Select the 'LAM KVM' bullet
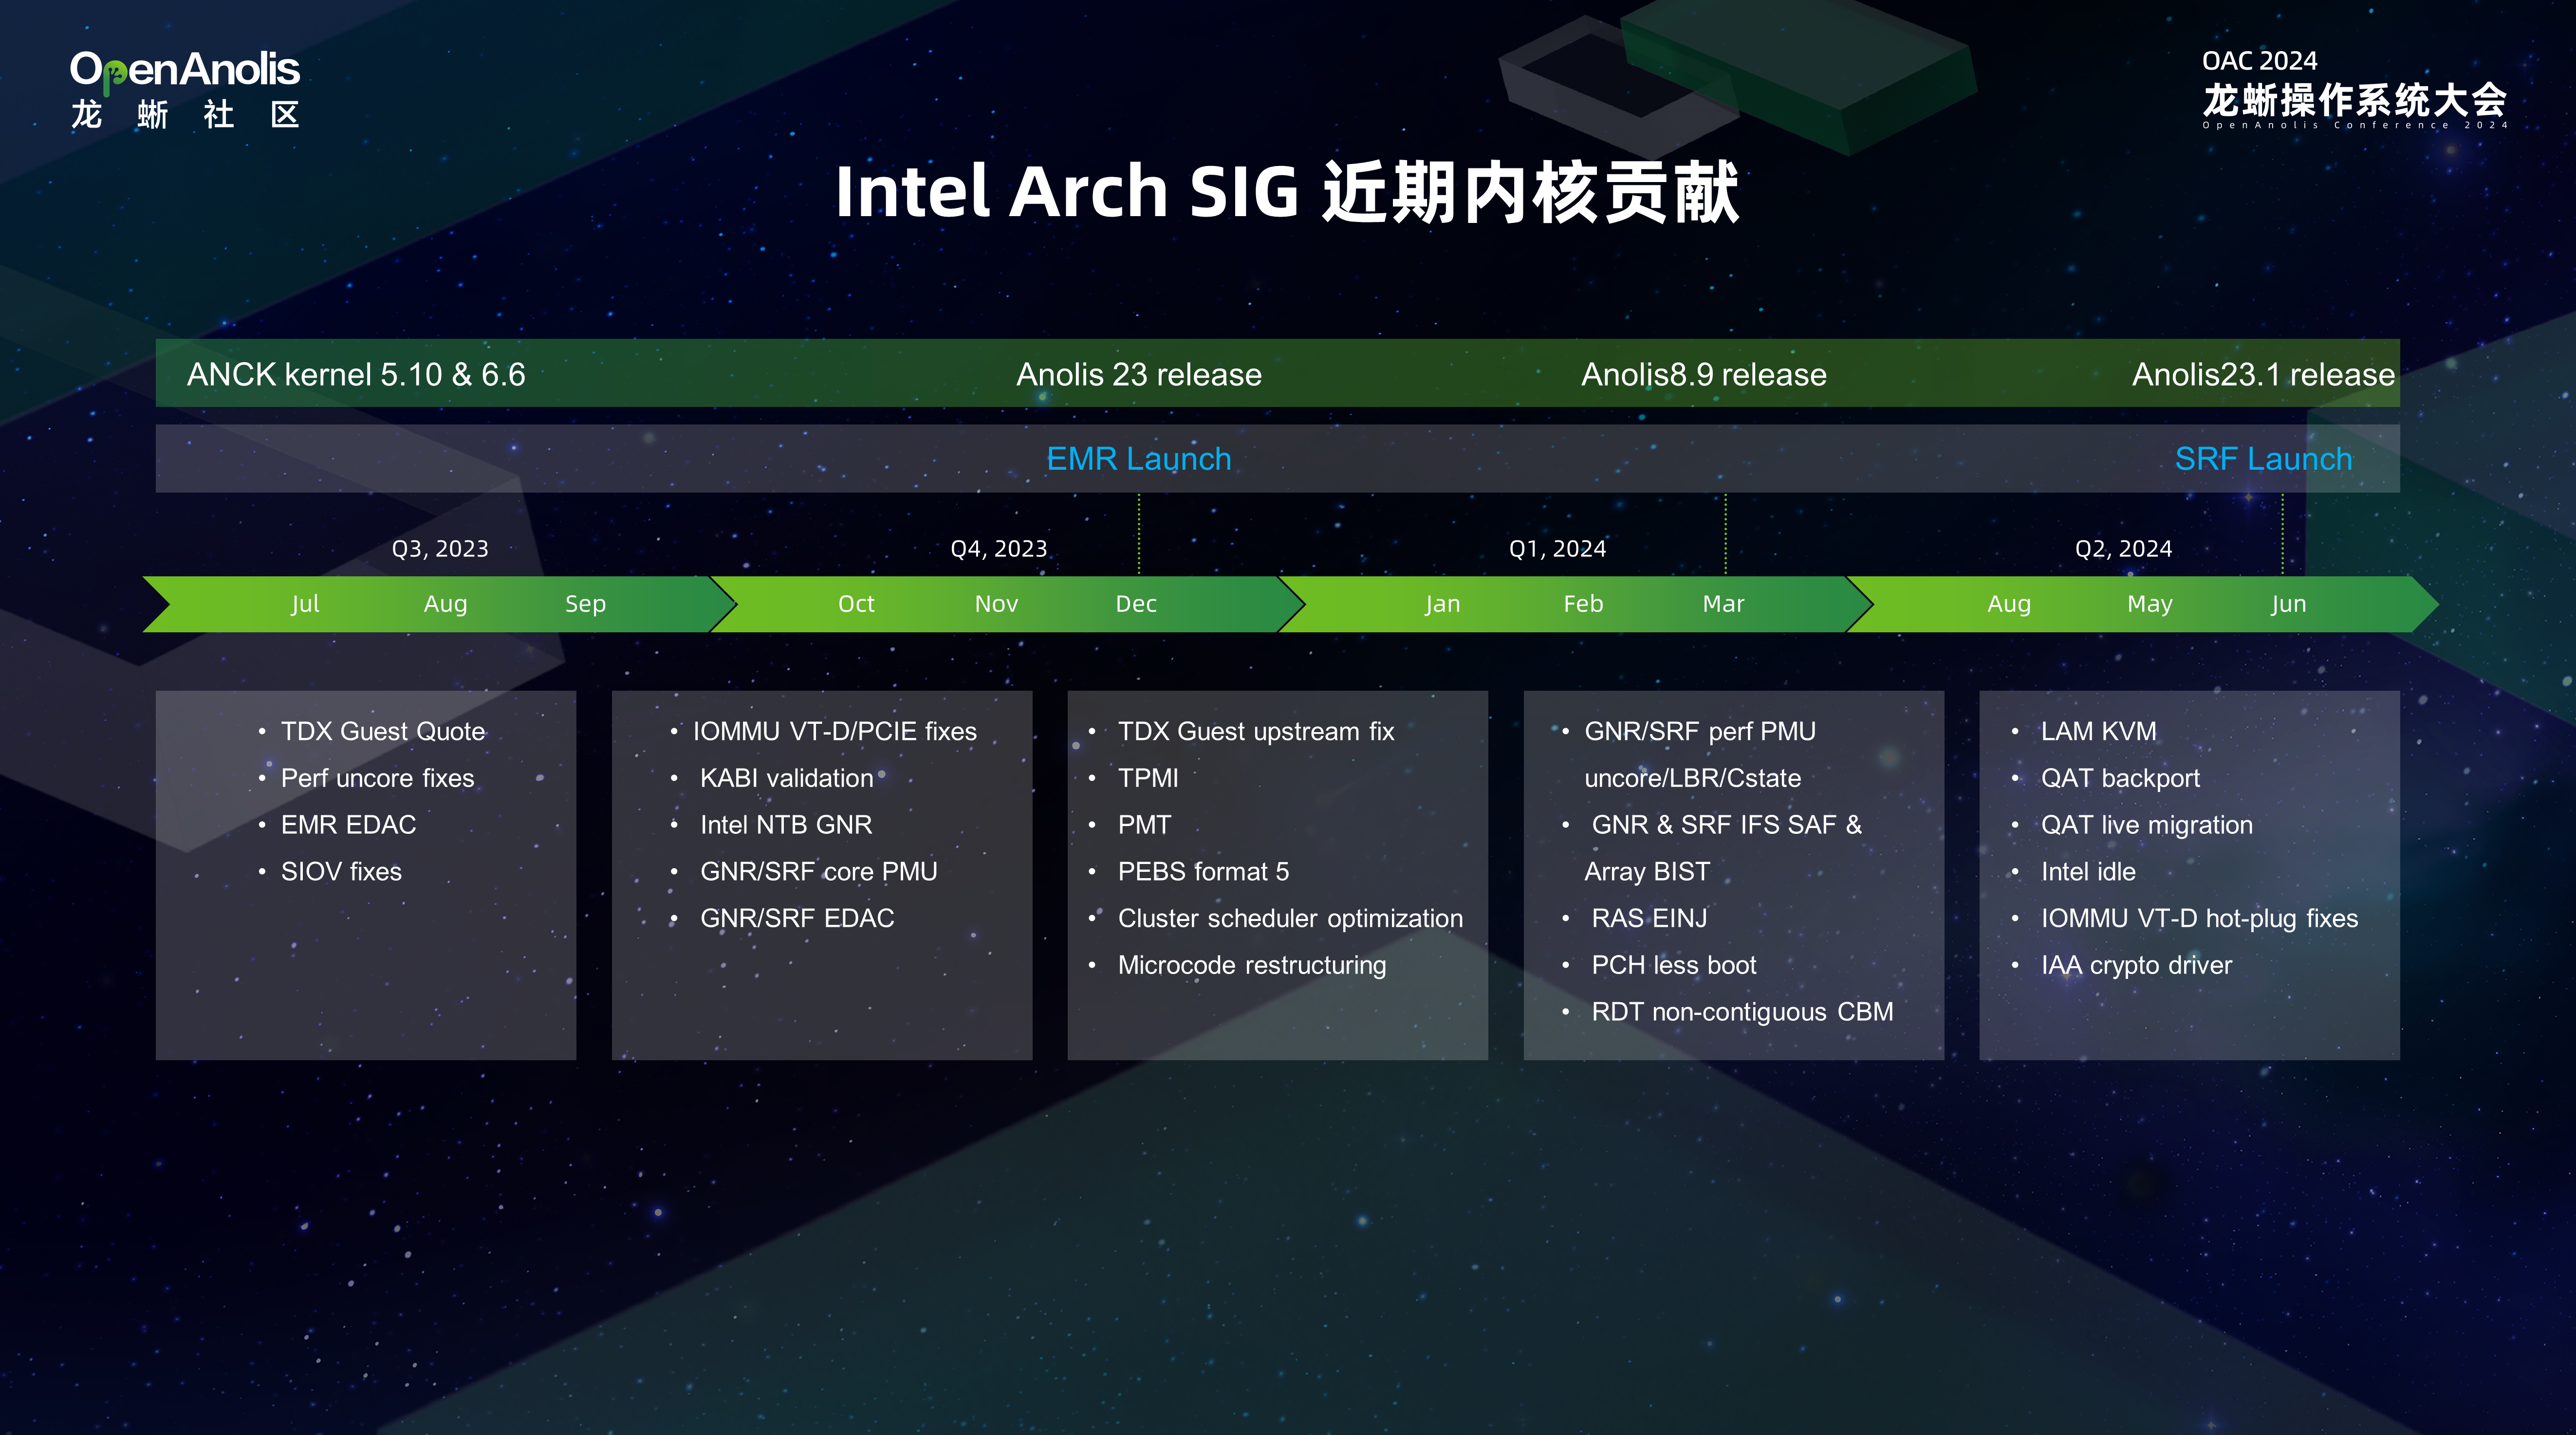 click(2098, 732)
